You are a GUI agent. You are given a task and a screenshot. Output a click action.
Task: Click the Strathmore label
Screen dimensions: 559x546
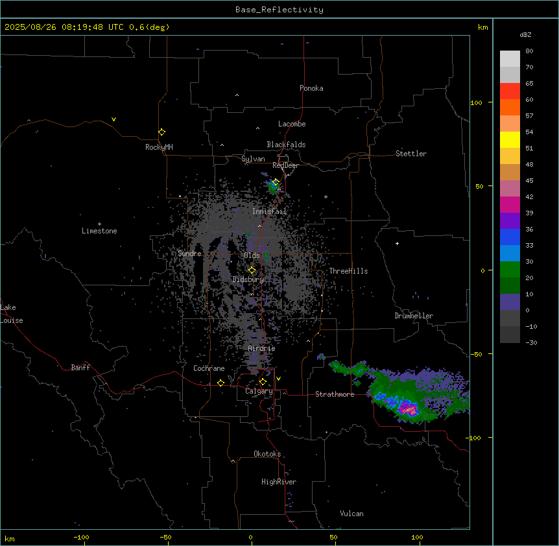tap(335, 394)
